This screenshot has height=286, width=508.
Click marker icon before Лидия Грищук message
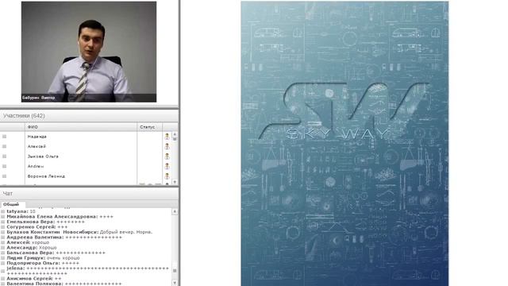point(3,258)
